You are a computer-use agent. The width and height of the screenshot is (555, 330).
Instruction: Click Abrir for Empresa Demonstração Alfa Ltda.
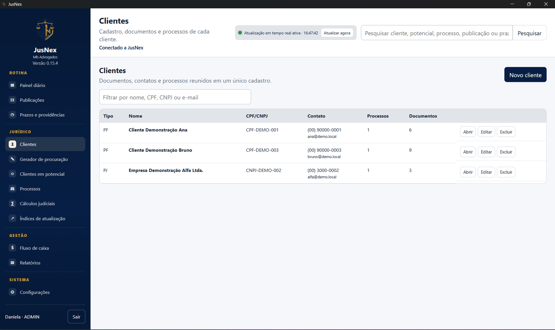tap(468, 172)
